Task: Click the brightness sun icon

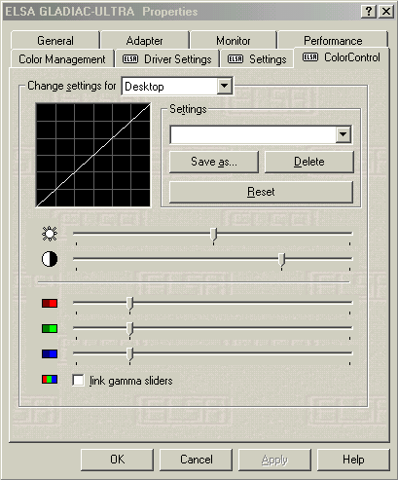Action: coord(50,234)
